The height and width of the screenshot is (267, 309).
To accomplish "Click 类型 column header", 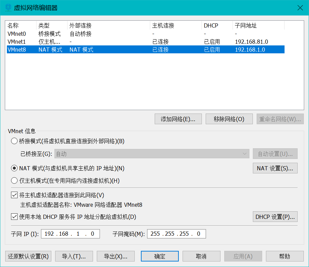I will pyautogui.click(x=52, y=25).
